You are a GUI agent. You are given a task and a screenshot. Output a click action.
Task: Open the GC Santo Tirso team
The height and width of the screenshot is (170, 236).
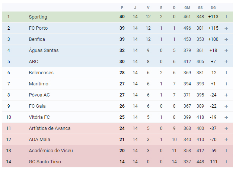point(45,161)
